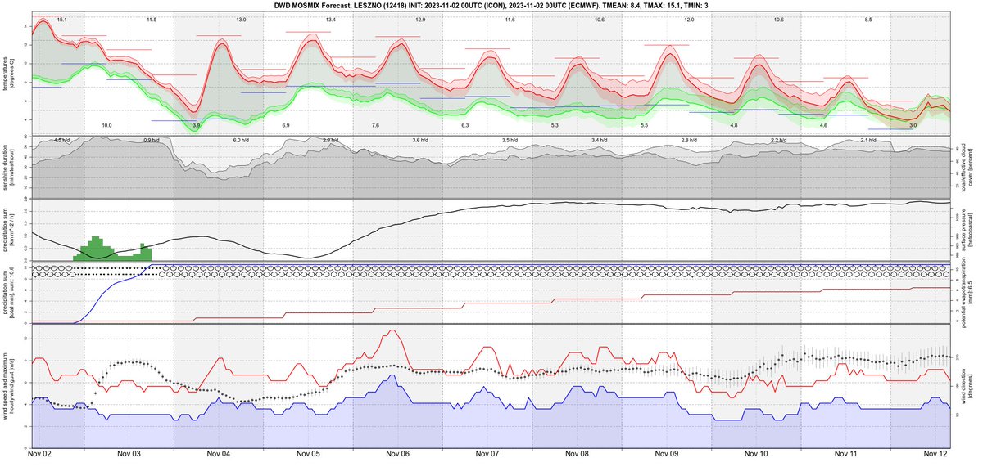Viewport: 983px width, 467px height.
Task: Click the sunshine value '3.5 h/d'
Action: (x=510, y=141)
